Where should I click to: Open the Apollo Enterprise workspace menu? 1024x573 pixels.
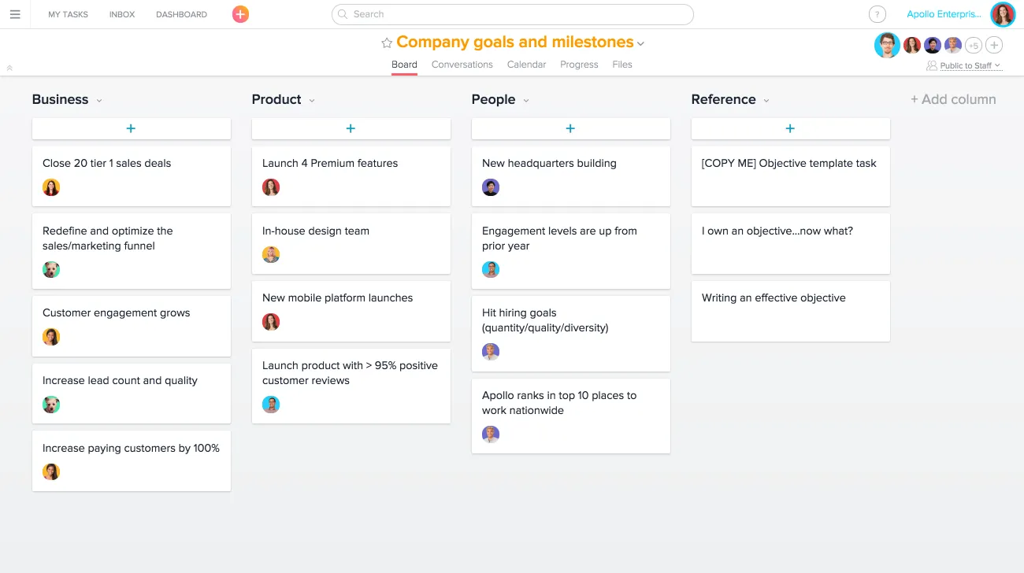pyautogui.click(x=944, y=14)
